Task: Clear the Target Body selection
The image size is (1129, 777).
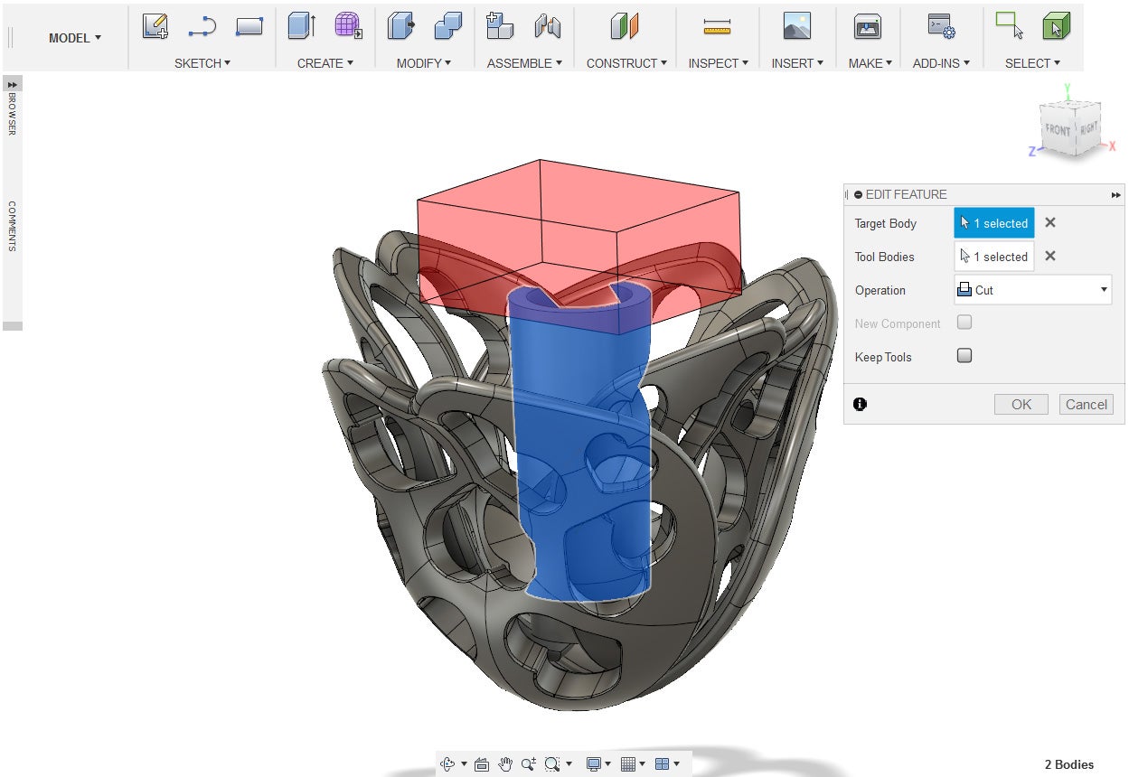Action: (x=1050, y=223)
